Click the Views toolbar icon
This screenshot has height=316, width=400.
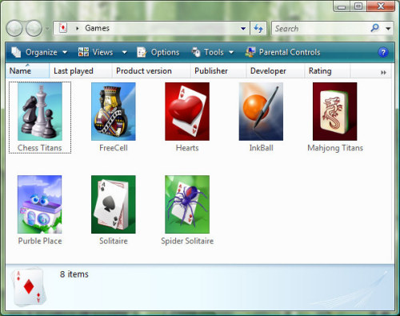[83, 52]
